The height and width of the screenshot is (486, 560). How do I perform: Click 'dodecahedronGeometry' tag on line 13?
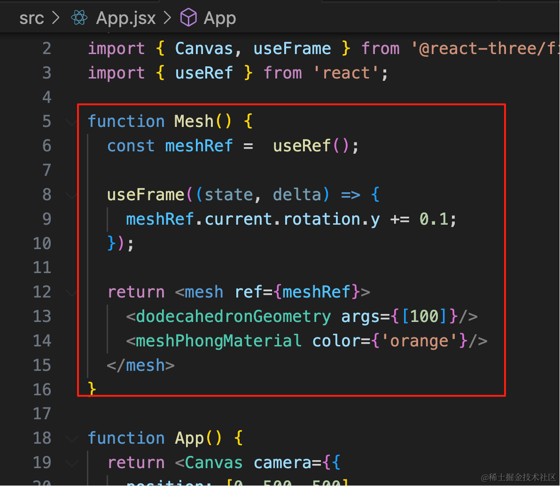233,317
